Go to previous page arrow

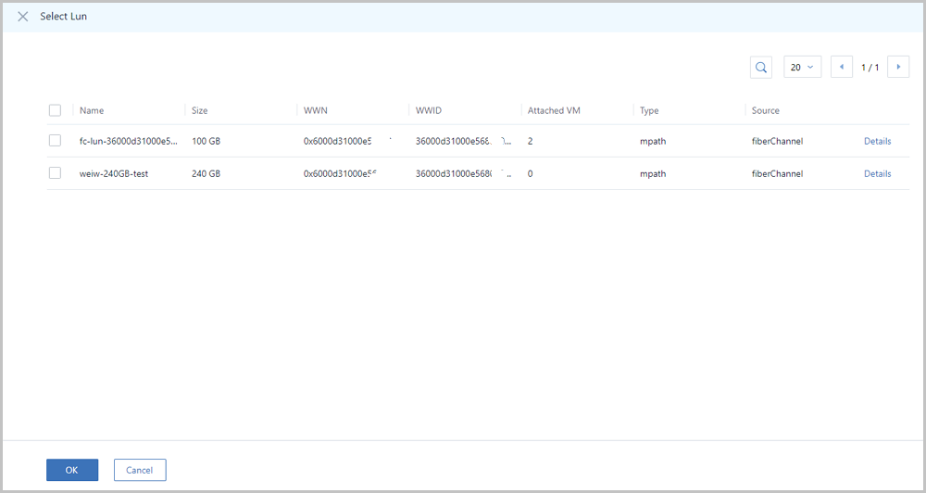tap(842, 68)
